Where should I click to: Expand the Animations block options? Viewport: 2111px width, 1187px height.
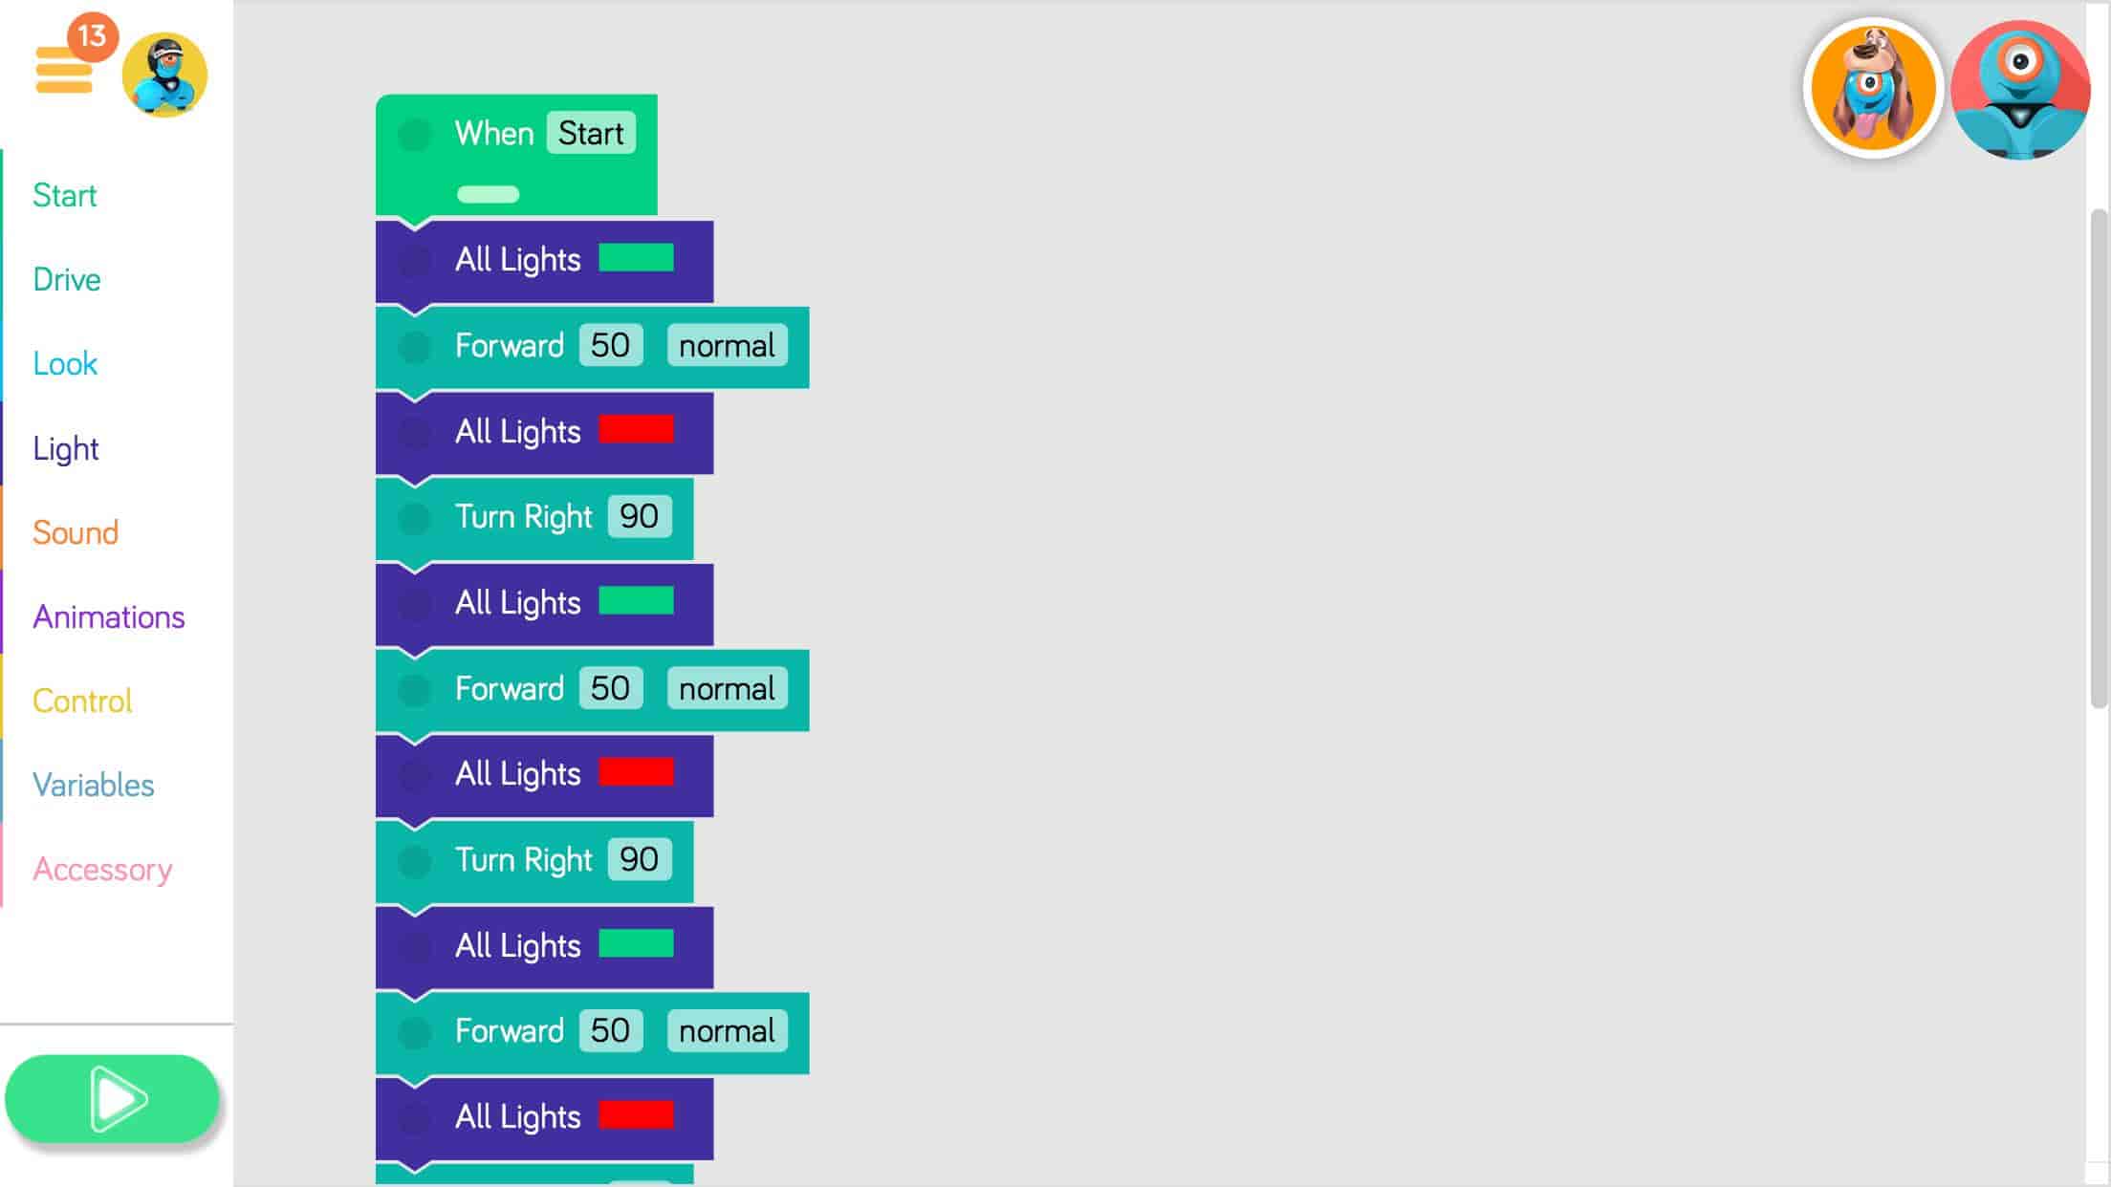tap(109, 616)
